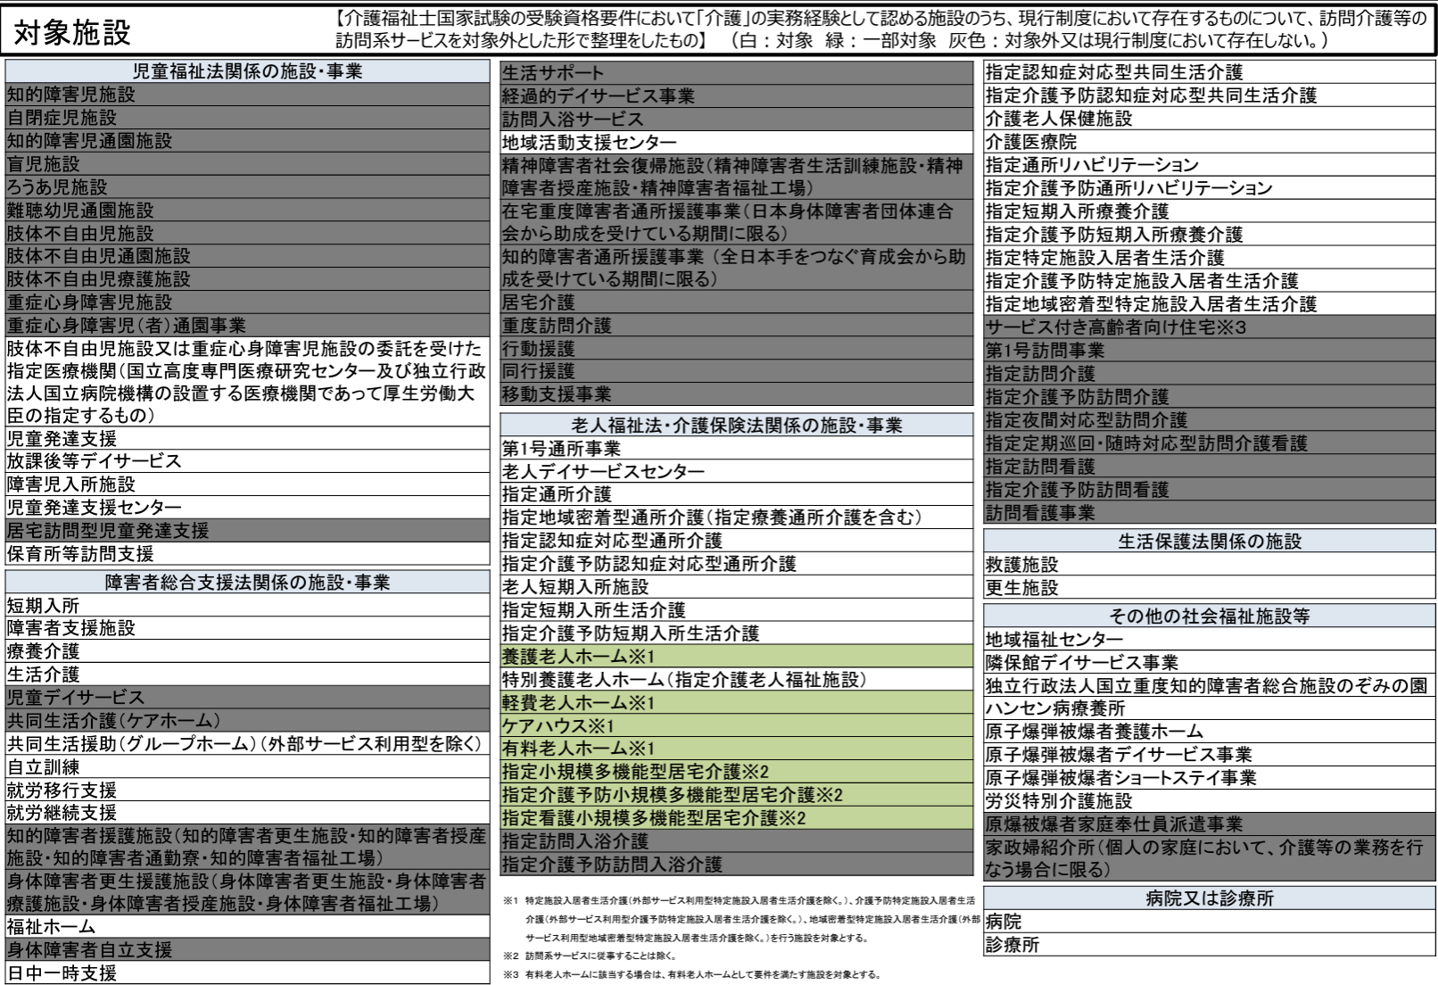The height and width of the screenshot is (985, 1438).
Task: Select the 障害者総合支援法関係の施設・事業 header
Action: 247,583
